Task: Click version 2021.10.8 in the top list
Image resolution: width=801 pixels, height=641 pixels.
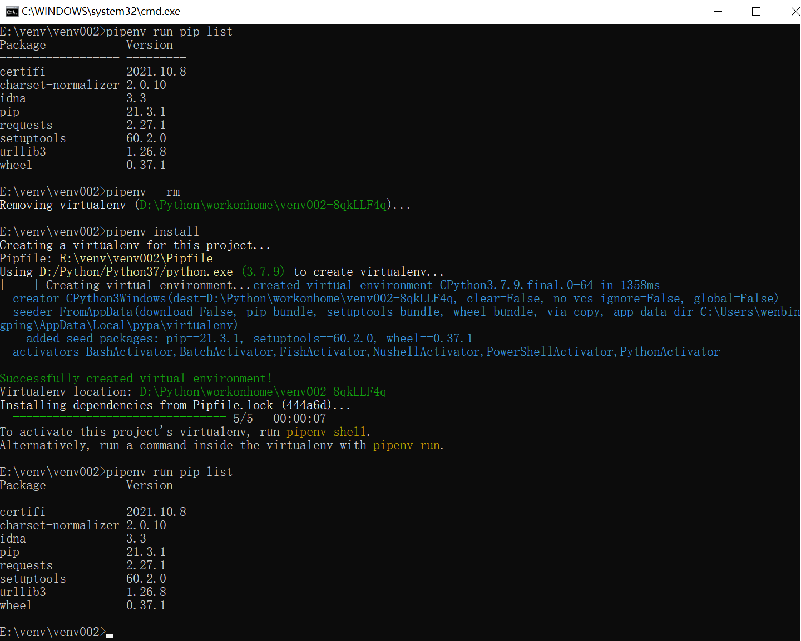Action: [x=156, y=72]
